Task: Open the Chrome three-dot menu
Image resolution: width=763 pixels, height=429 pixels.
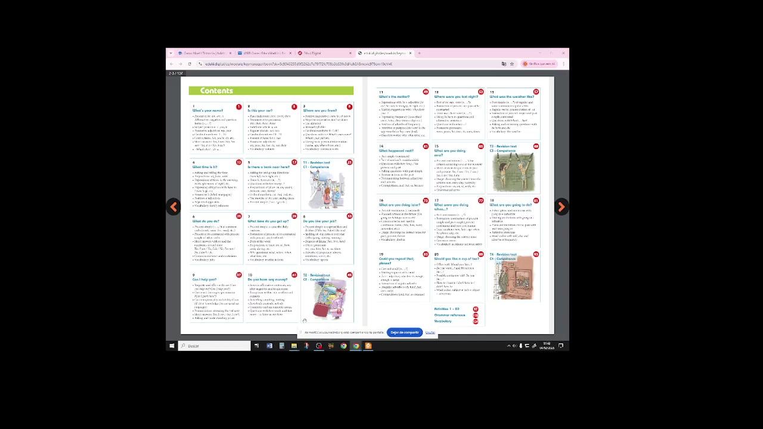Action: (564, 64)
